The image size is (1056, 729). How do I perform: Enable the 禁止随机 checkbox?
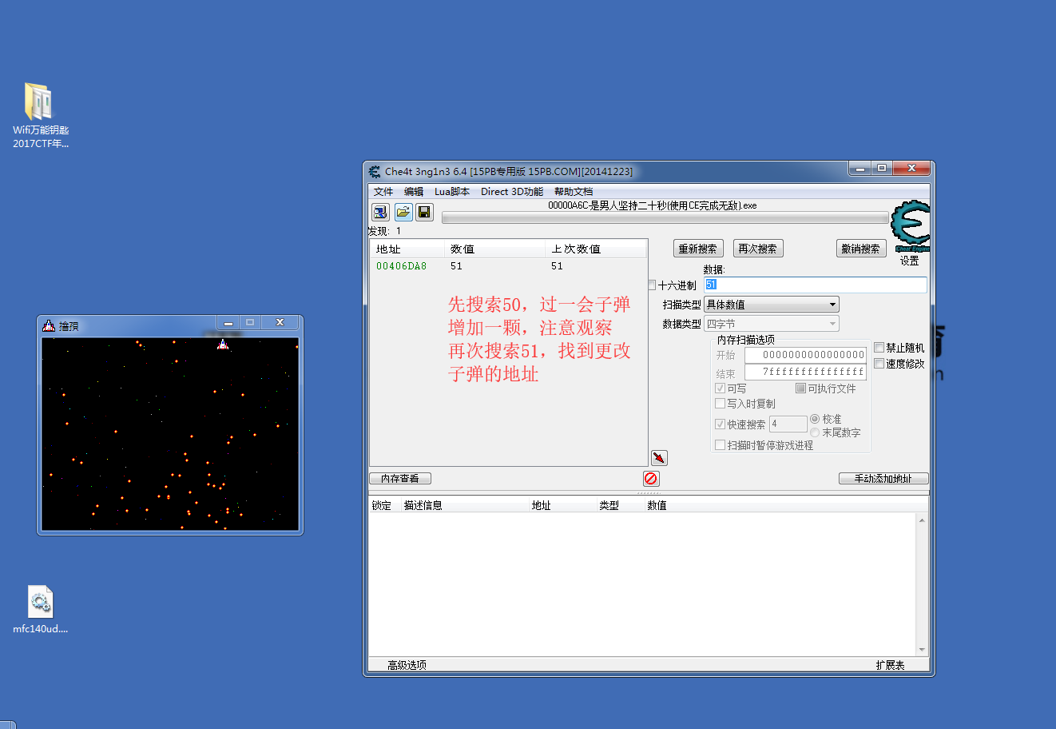click(879, 348)
